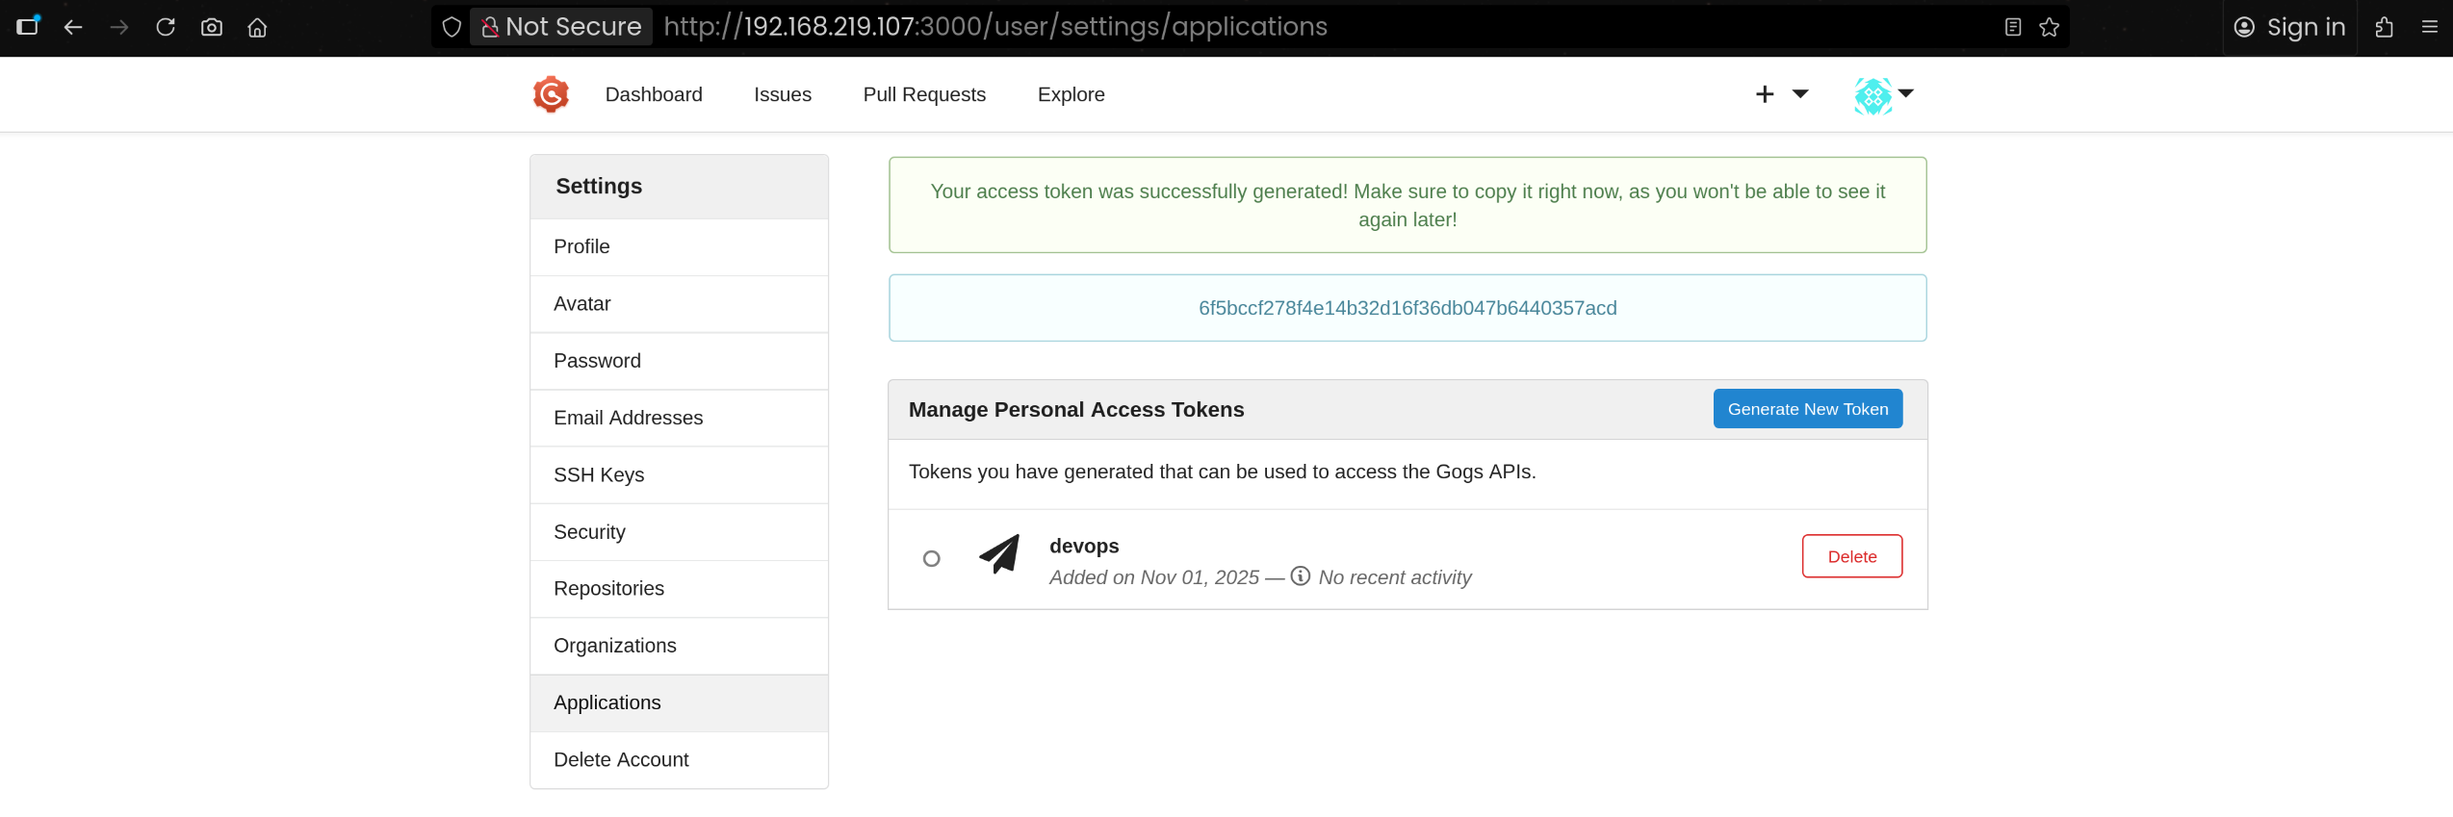This screenshot has width=2453, height=817.
Task: Navigate back with the back arrow
Action: click(x=73, y=27)
